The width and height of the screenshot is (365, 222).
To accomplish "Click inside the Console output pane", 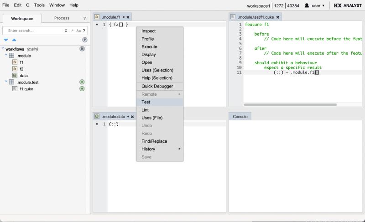I will pos(295,166).
